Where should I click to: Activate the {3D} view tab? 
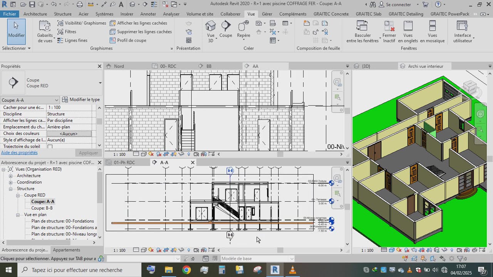[366, 66]
